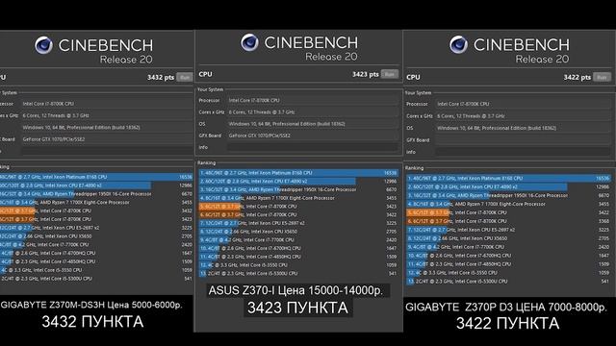The height and width of the screenshot is (346, 616).
Task: Select rank 12 i5-3550 in the 3423 pts panel
Action: 298,265
